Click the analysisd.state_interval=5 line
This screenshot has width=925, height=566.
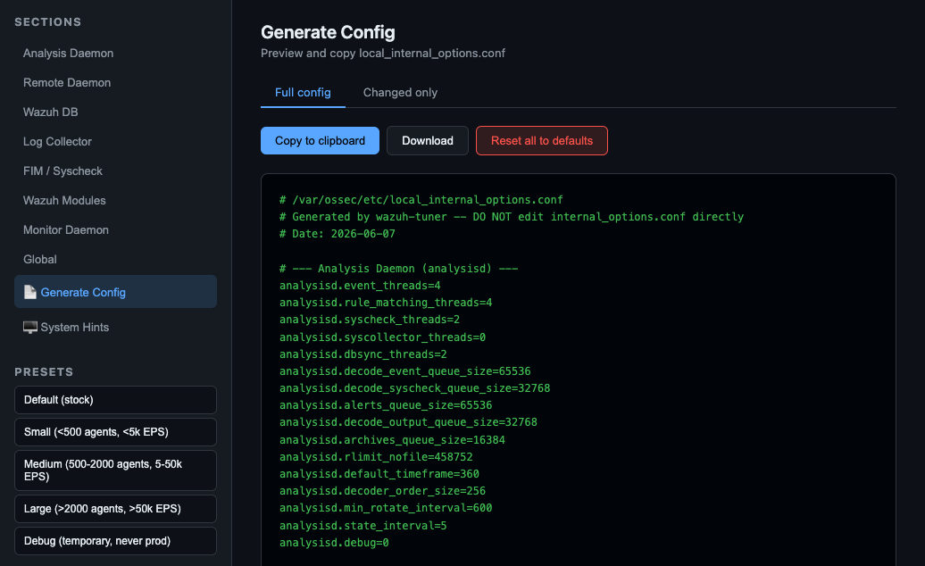362,525
